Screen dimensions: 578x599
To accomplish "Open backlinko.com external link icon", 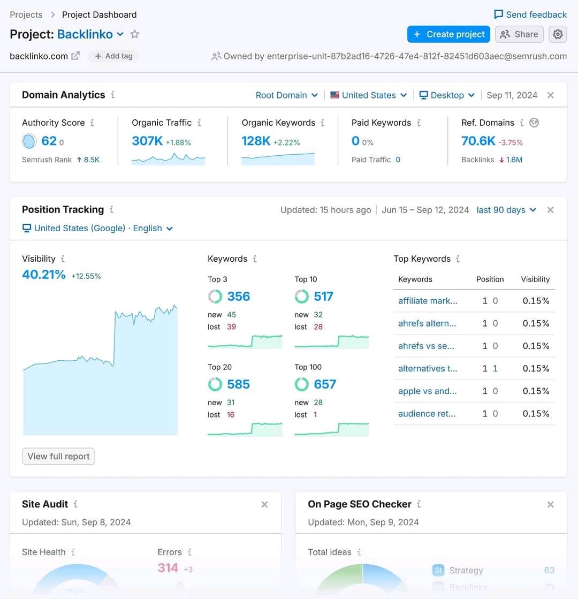I will pyautogui.click(x=75, y=56).
